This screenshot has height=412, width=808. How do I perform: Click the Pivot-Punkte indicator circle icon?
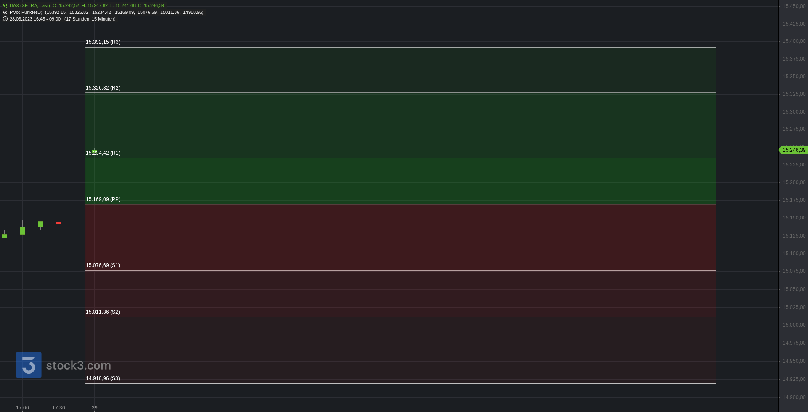pyautogui.click(x=5, y=12)
